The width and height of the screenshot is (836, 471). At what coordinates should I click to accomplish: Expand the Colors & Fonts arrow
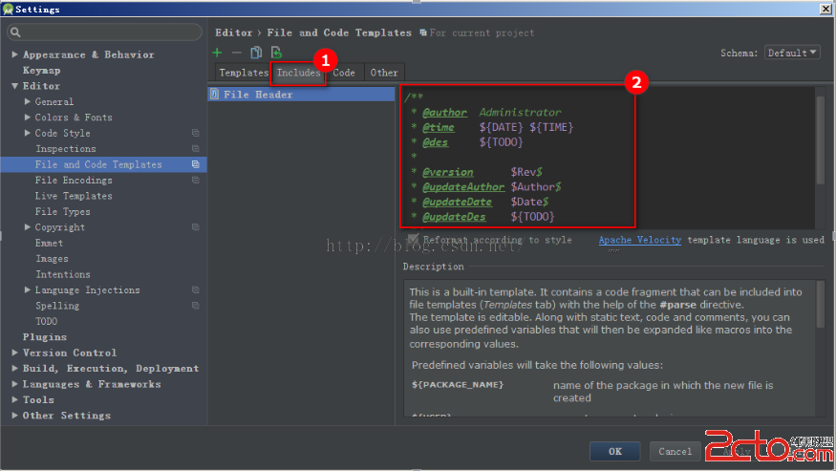pyautogui.click(x=27, y=117)
